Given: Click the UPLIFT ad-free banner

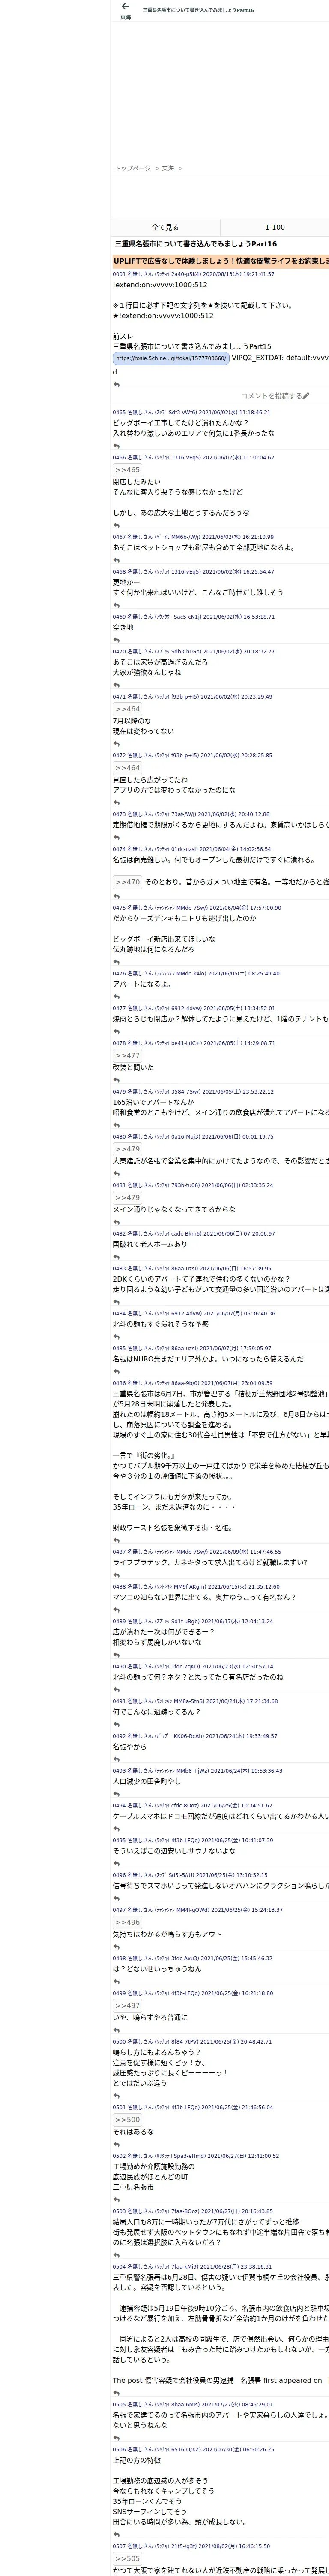Looking at the screenshot, I should pyautogui.click(x=220, y=261).
